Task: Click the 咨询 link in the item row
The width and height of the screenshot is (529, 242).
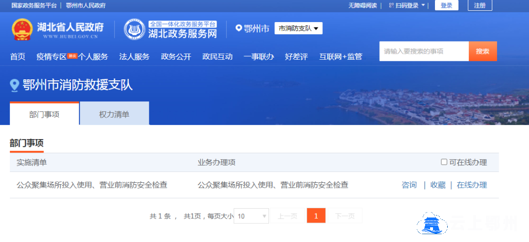Action: pos(409,185)
